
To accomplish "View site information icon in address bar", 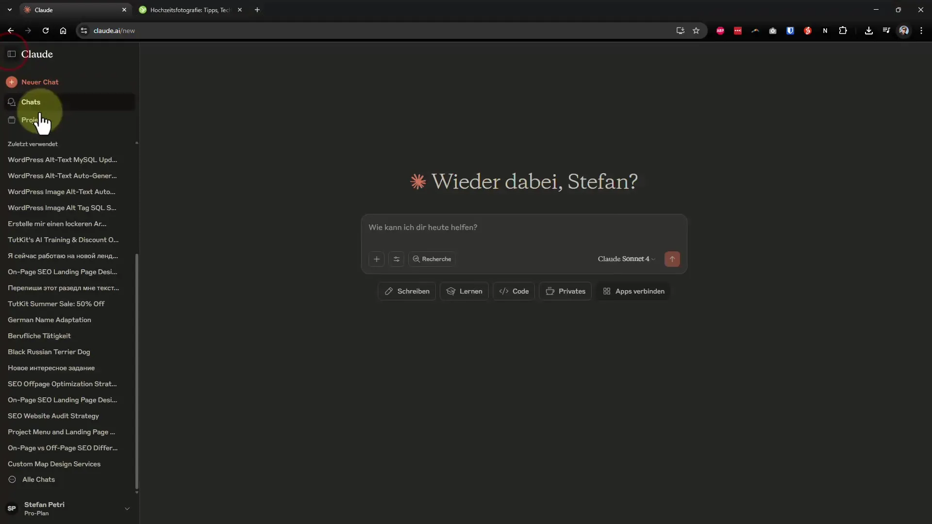I will 83,31.
